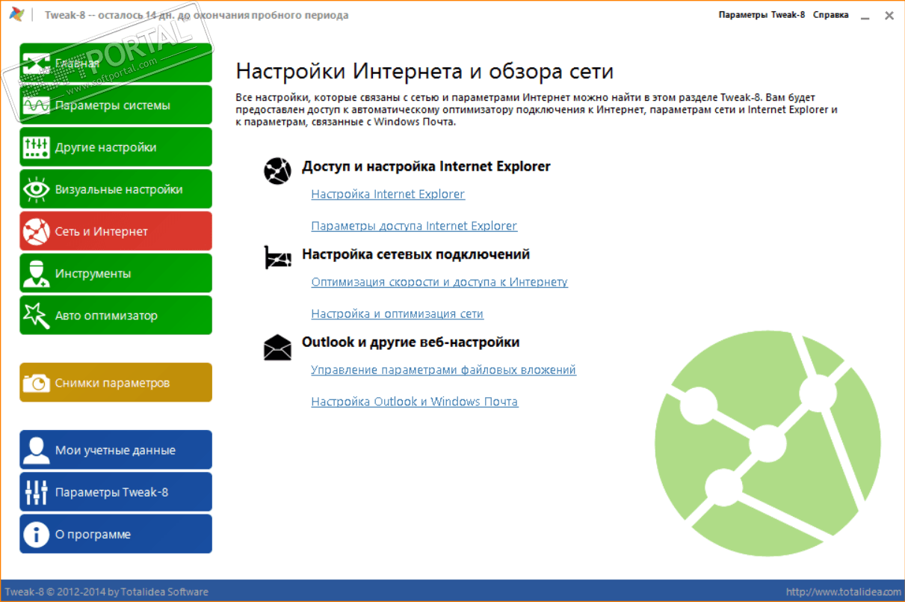
Task: Open Снимки параметров
Action: pyautogui.click(x=116, y=382)
